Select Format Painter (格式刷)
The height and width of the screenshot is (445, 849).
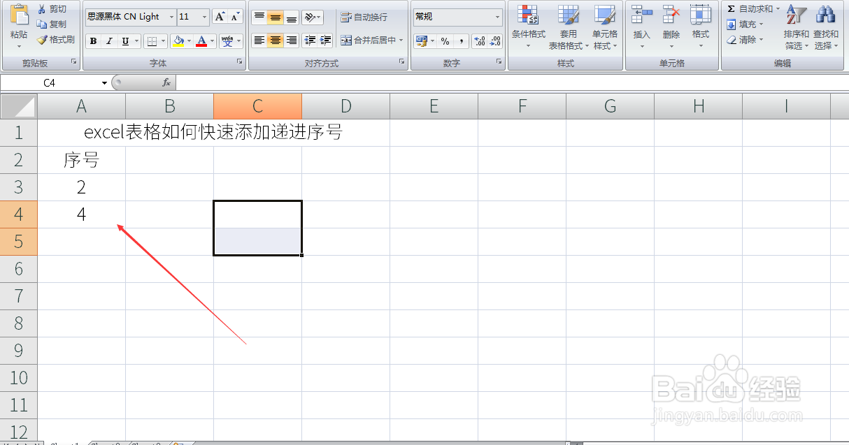56,40
